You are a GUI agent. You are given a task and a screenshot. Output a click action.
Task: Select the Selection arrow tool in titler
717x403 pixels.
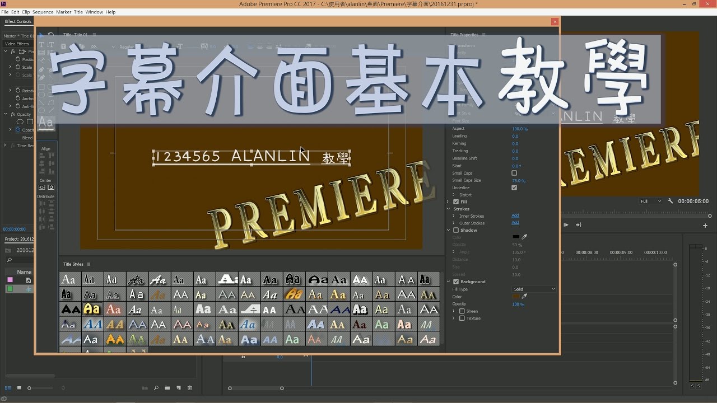42,36
